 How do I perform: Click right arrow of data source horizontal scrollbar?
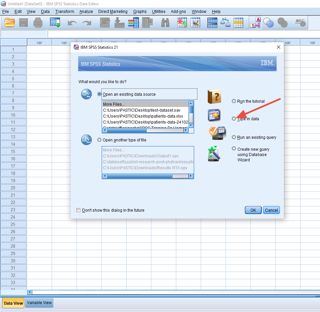tap(186, 130)
